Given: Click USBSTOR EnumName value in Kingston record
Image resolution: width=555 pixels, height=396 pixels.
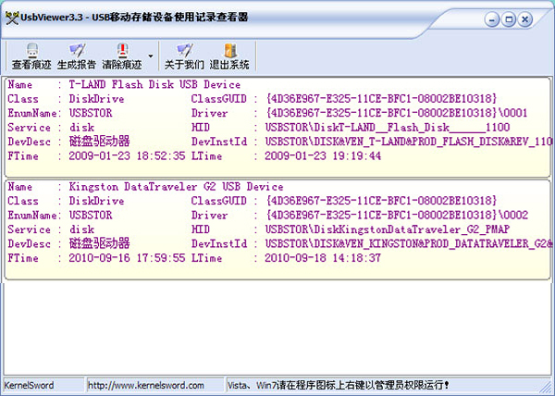Looking at the screenshot, I should 91,215.
